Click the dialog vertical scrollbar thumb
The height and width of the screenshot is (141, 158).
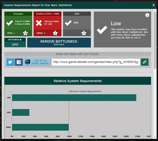click(155, 40)
